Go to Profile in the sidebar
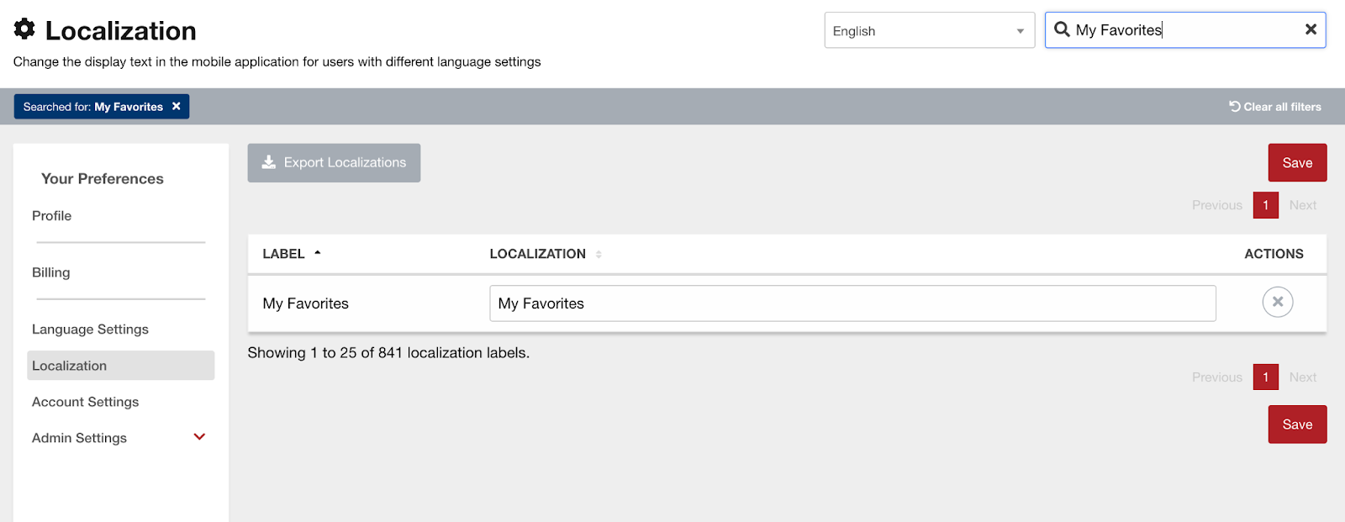This screenshot has height=522, width=1345. tap(51, 216)
